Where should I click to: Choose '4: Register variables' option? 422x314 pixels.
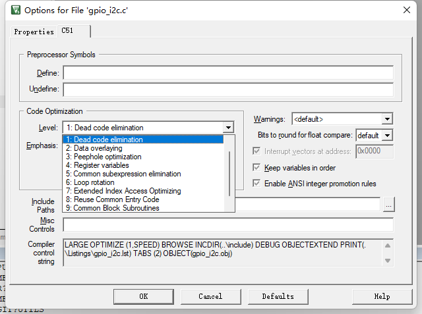click(x=143, y=165)
